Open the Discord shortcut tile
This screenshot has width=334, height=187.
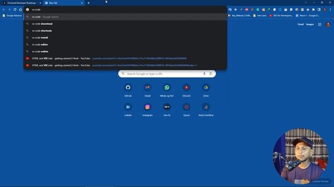[x=186, y=90]
